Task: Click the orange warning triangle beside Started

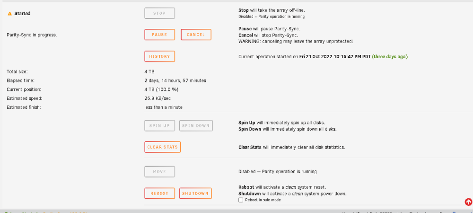Action: [9, 14]
